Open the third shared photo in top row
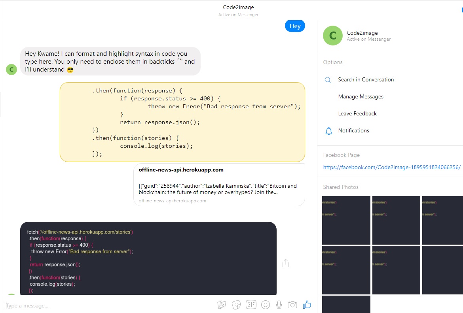 [443, 220]
